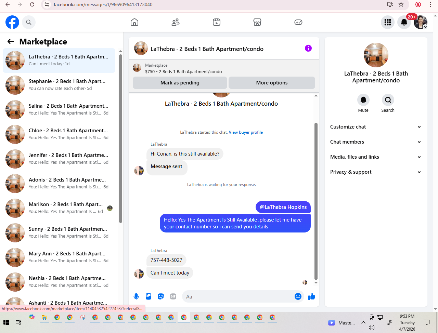Click 'Hi Conan, is this still available?' message
Image resolution: width=438 pixels, height=333 pixels.
(185, 154)
